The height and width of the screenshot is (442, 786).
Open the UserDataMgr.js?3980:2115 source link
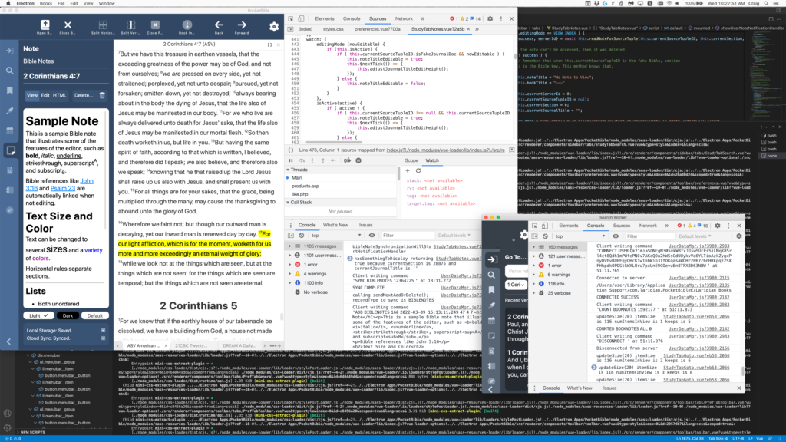(698, 278)
